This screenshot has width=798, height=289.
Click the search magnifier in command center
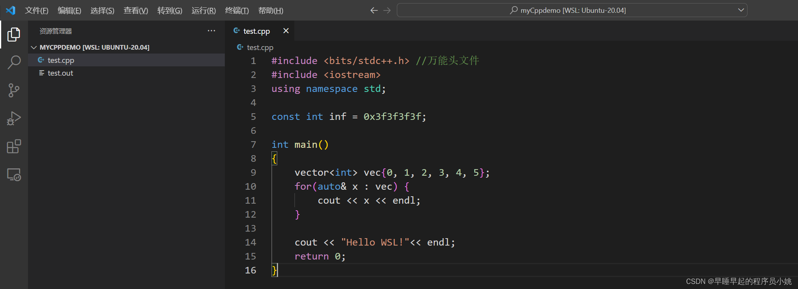pos(514,10)
